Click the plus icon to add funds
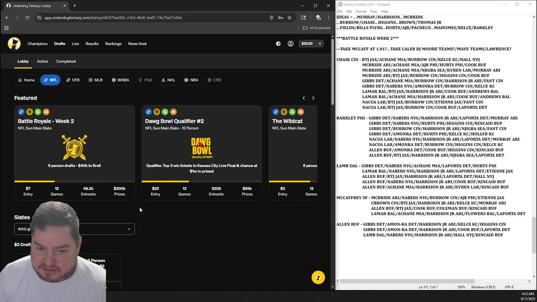The image size is (537, 302). pos(320,44)
